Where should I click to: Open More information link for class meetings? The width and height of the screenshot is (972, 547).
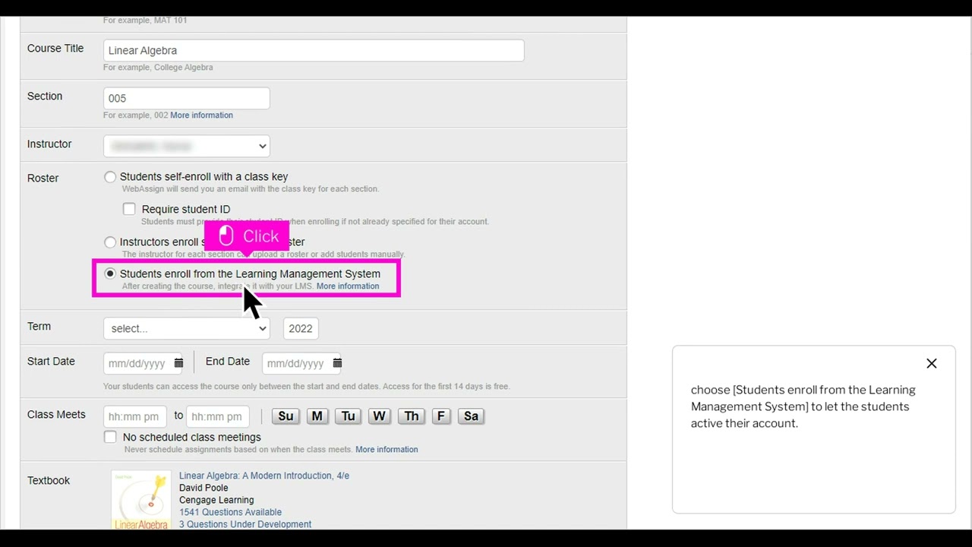point(387,450)
